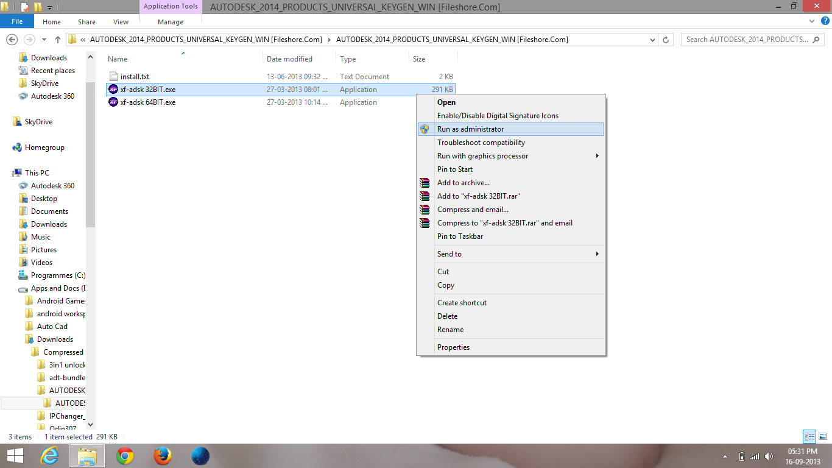Click the File Explorer icon on the taskbar
832x468 pixels.
87,456
